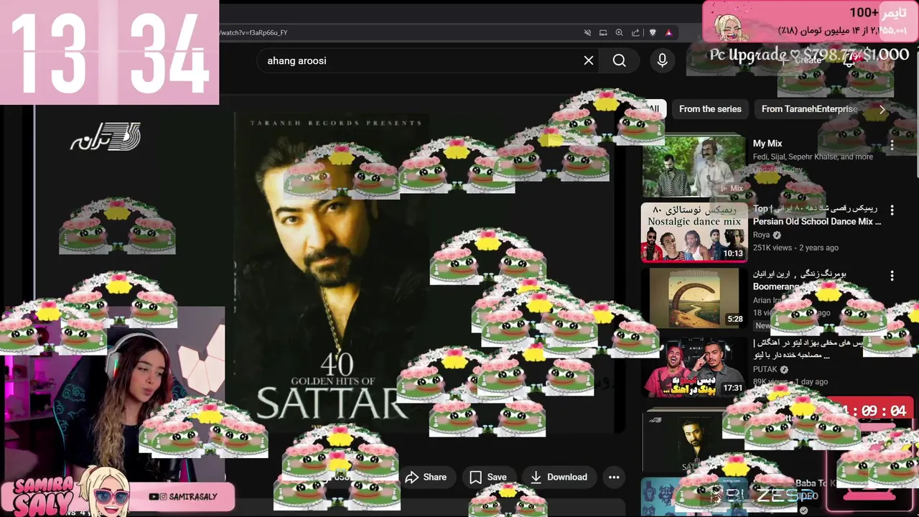Open the PUTAK video thumbnail with 17:31 duration

tap(694, 366)
